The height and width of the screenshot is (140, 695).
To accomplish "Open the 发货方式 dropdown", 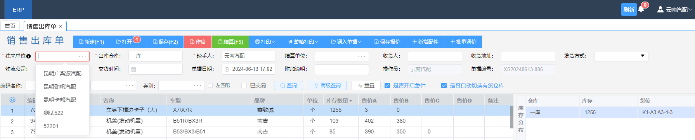I will 621,56.
